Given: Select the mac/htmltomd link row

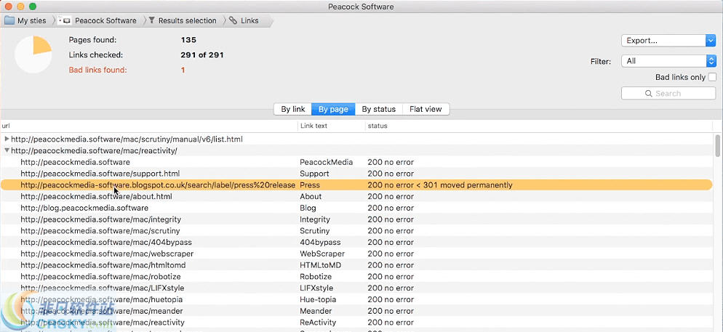Looking at the screenshot, I should click(357, 265).
